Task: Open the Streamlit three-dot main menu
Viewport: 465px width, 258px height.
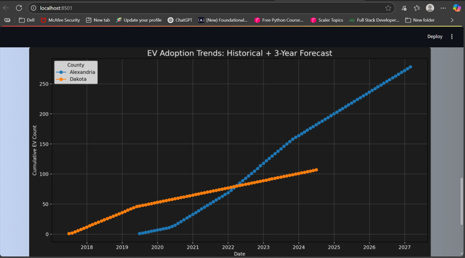Action: (452, 37)
